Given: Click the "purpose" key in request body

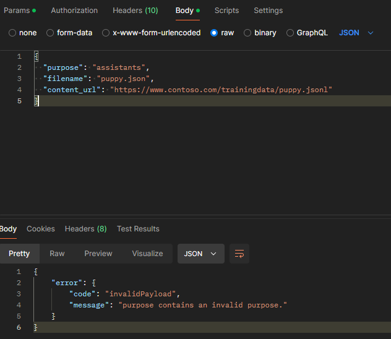Looking at the screenshot, I should pyautogui.click(x=63, y=67).
